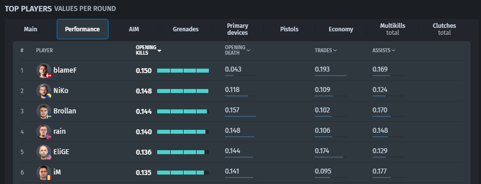The image size is (481, 184).
Task: Open rain player profile link
Action: 60,132
